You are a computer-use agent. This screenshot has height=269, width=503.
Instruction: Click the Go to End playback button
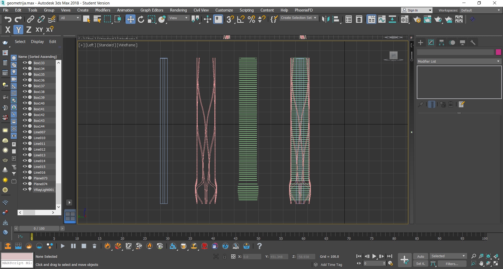(390, 256)
